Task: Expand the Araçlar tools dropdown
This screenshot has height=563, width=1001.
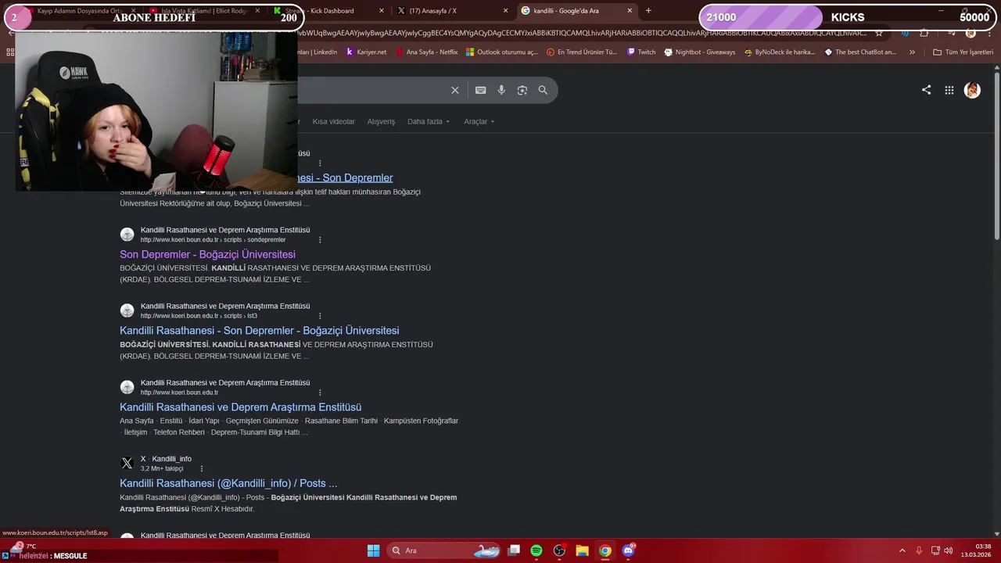Action: tap(479, 121)
